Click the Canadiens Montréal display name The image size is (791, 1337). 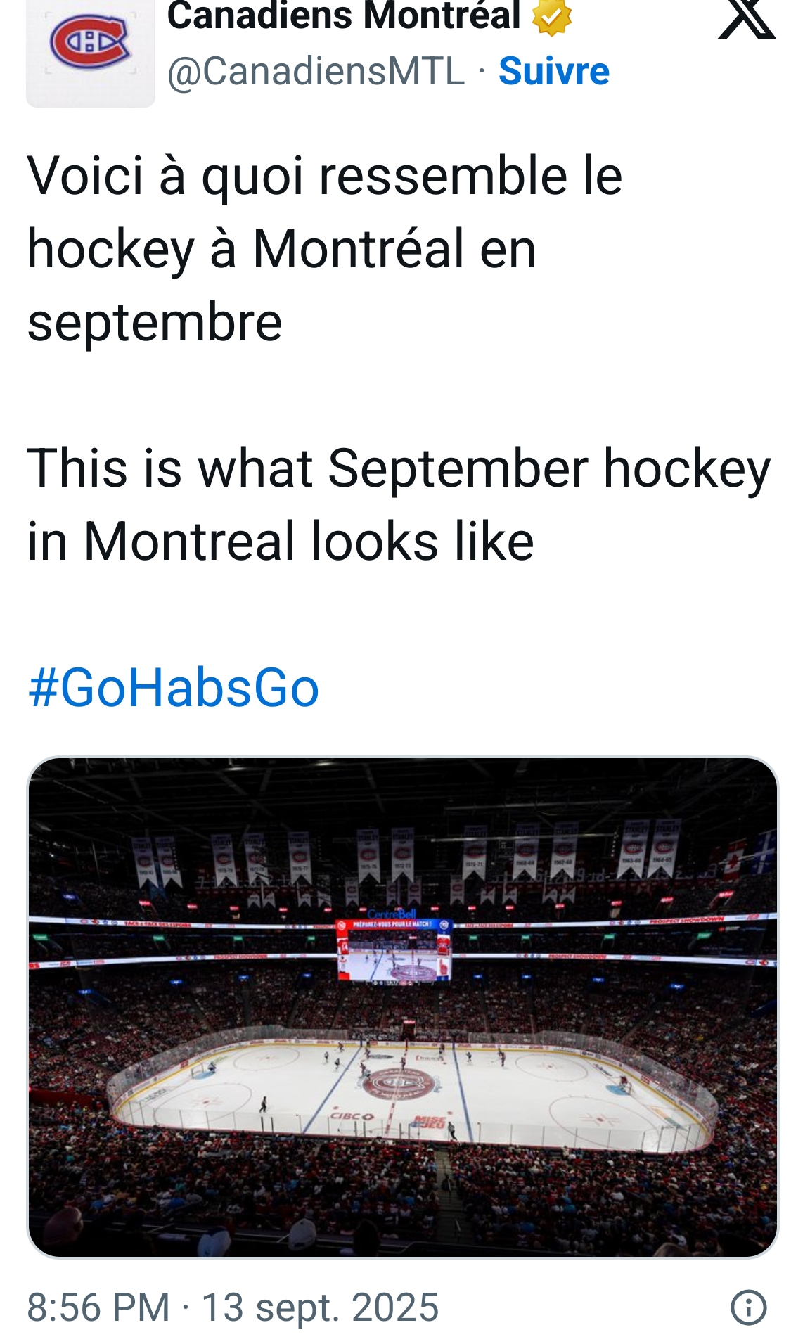[x=344, y=17]
